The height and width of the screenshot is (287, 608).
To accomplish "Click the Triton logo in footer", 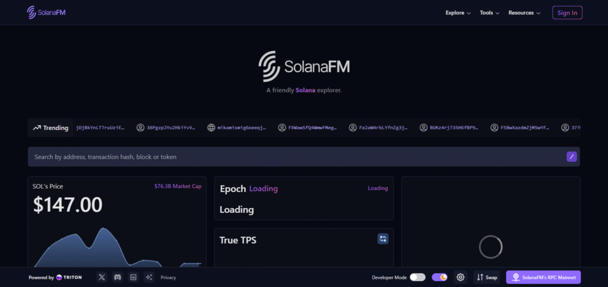I will (69, 278).
